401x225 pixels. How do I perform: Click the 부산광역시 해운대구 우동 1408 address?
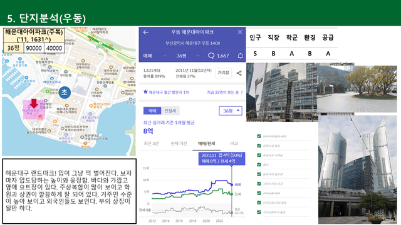(192, 43)
